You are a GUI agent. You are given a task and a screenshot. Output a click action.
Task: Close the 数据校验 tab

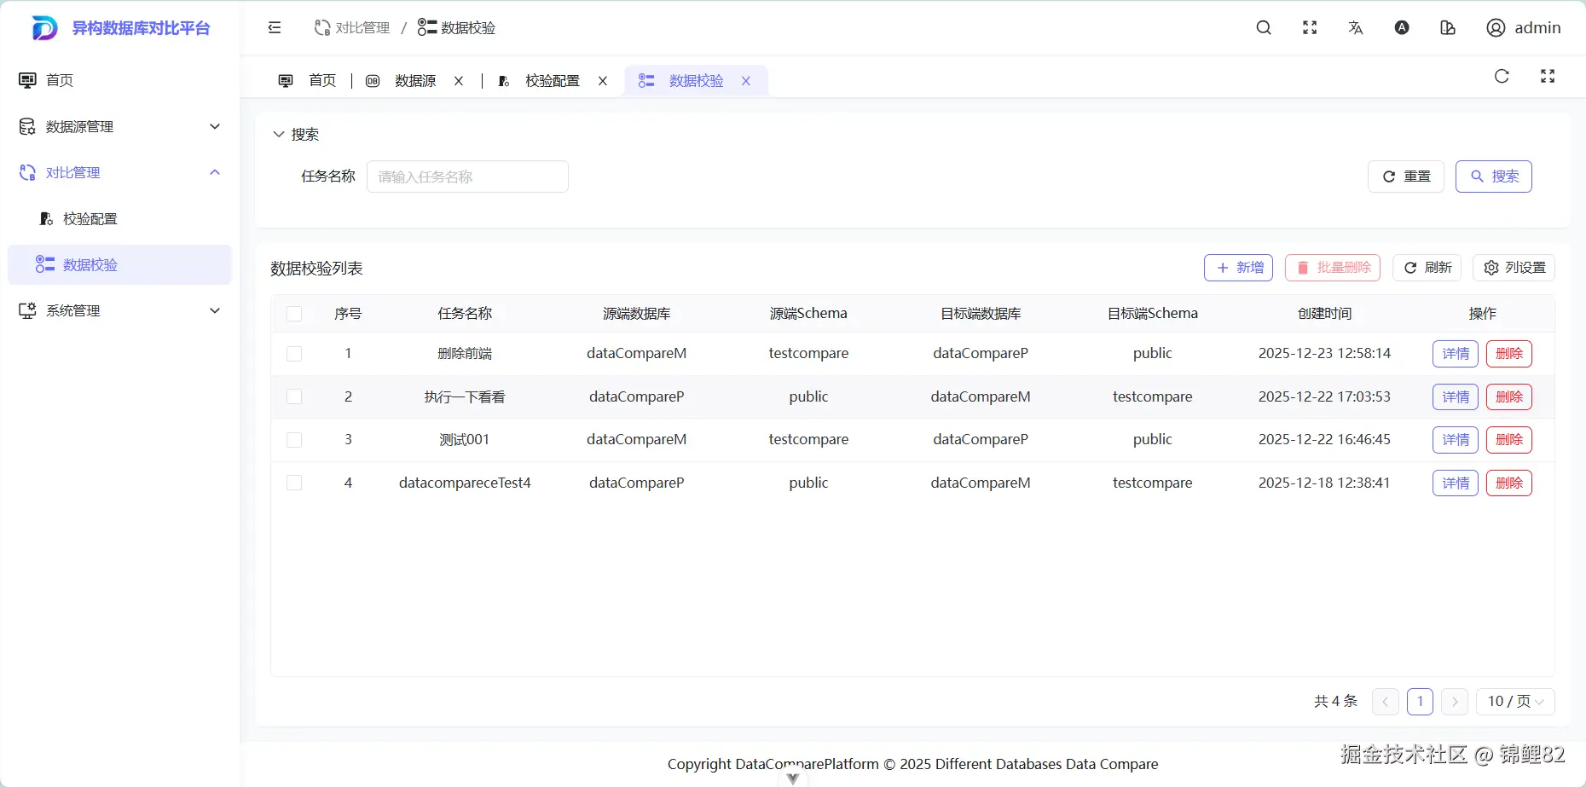tap(746, 81)
